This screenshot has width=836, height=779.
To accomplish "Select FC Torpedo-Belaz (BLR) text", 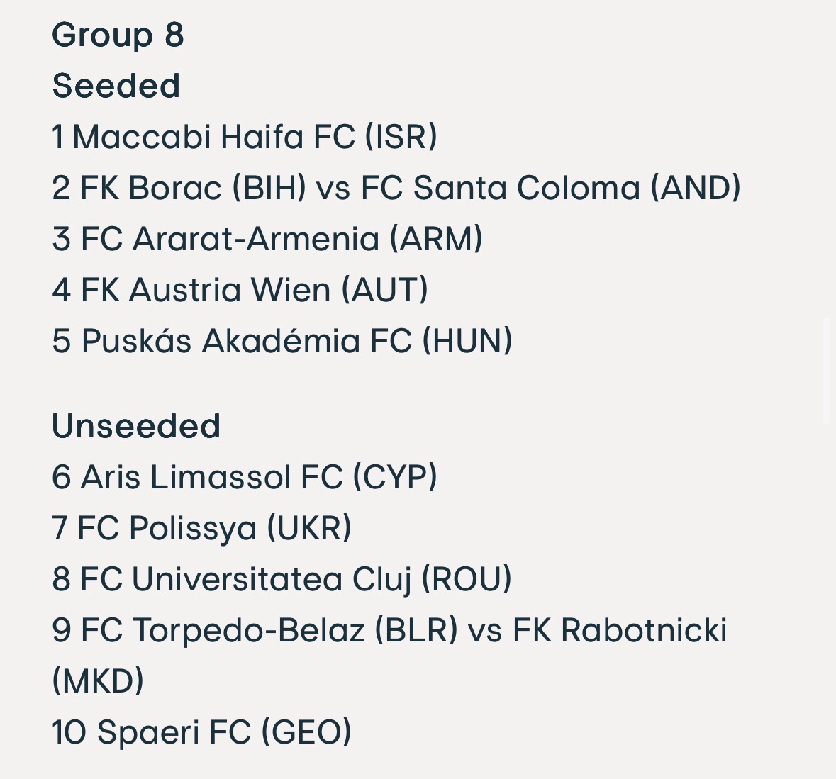I will click(x=269, y=630).
